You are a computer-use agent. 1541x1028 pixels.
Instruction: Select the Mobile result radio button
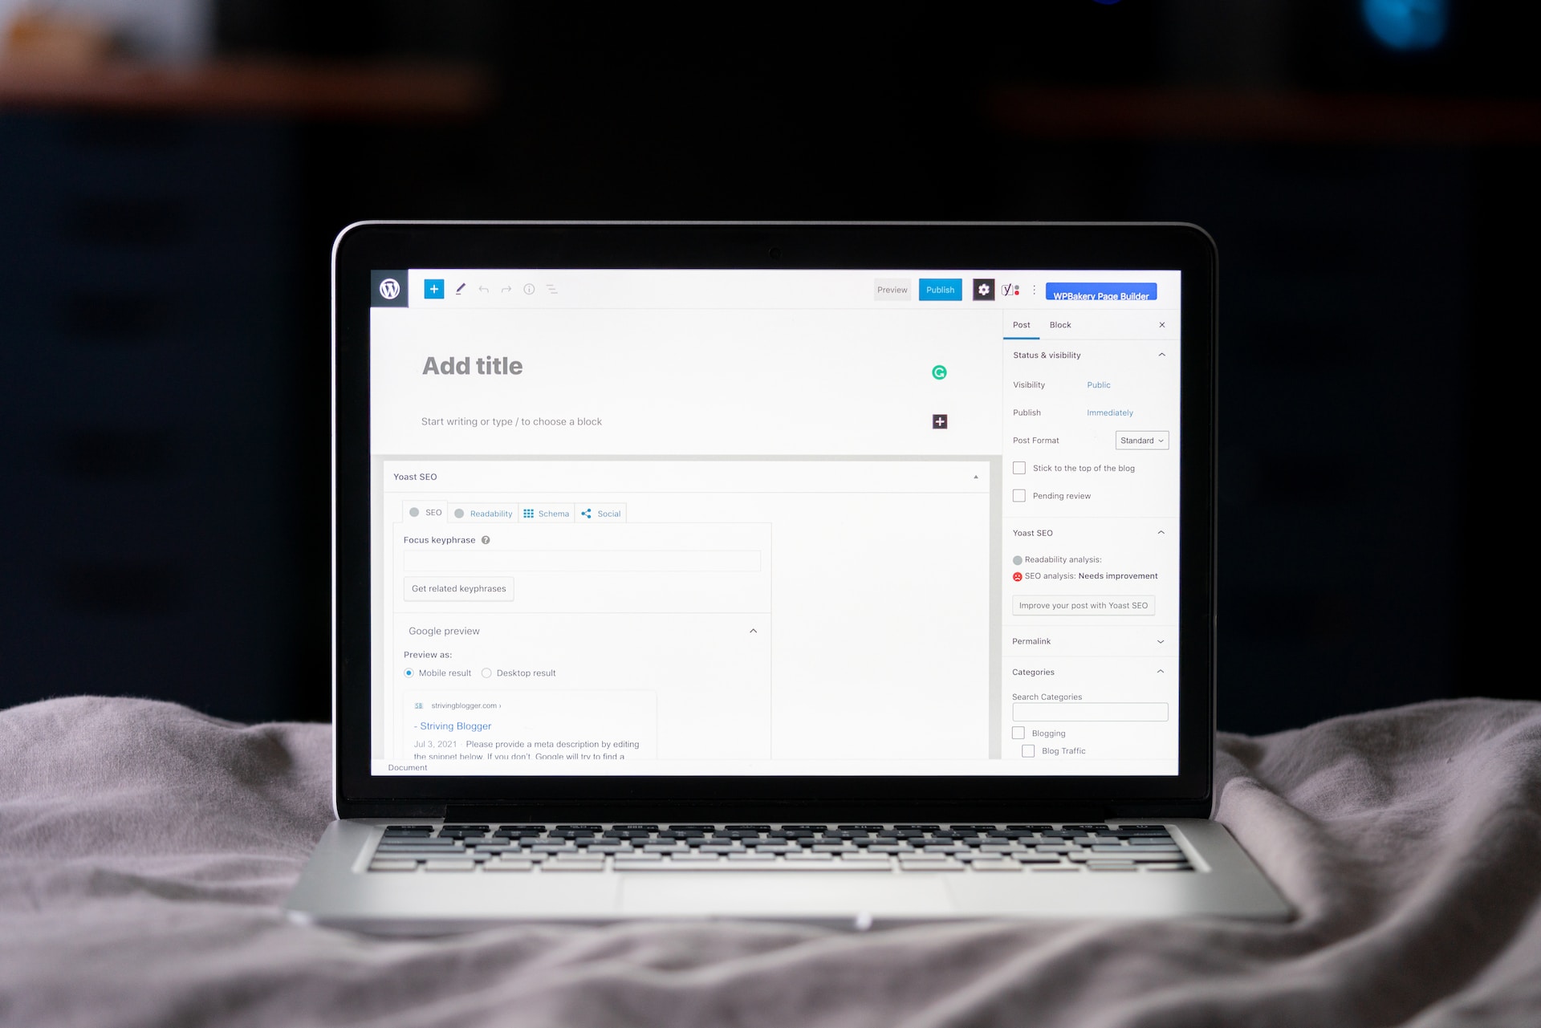pos(412,672)
